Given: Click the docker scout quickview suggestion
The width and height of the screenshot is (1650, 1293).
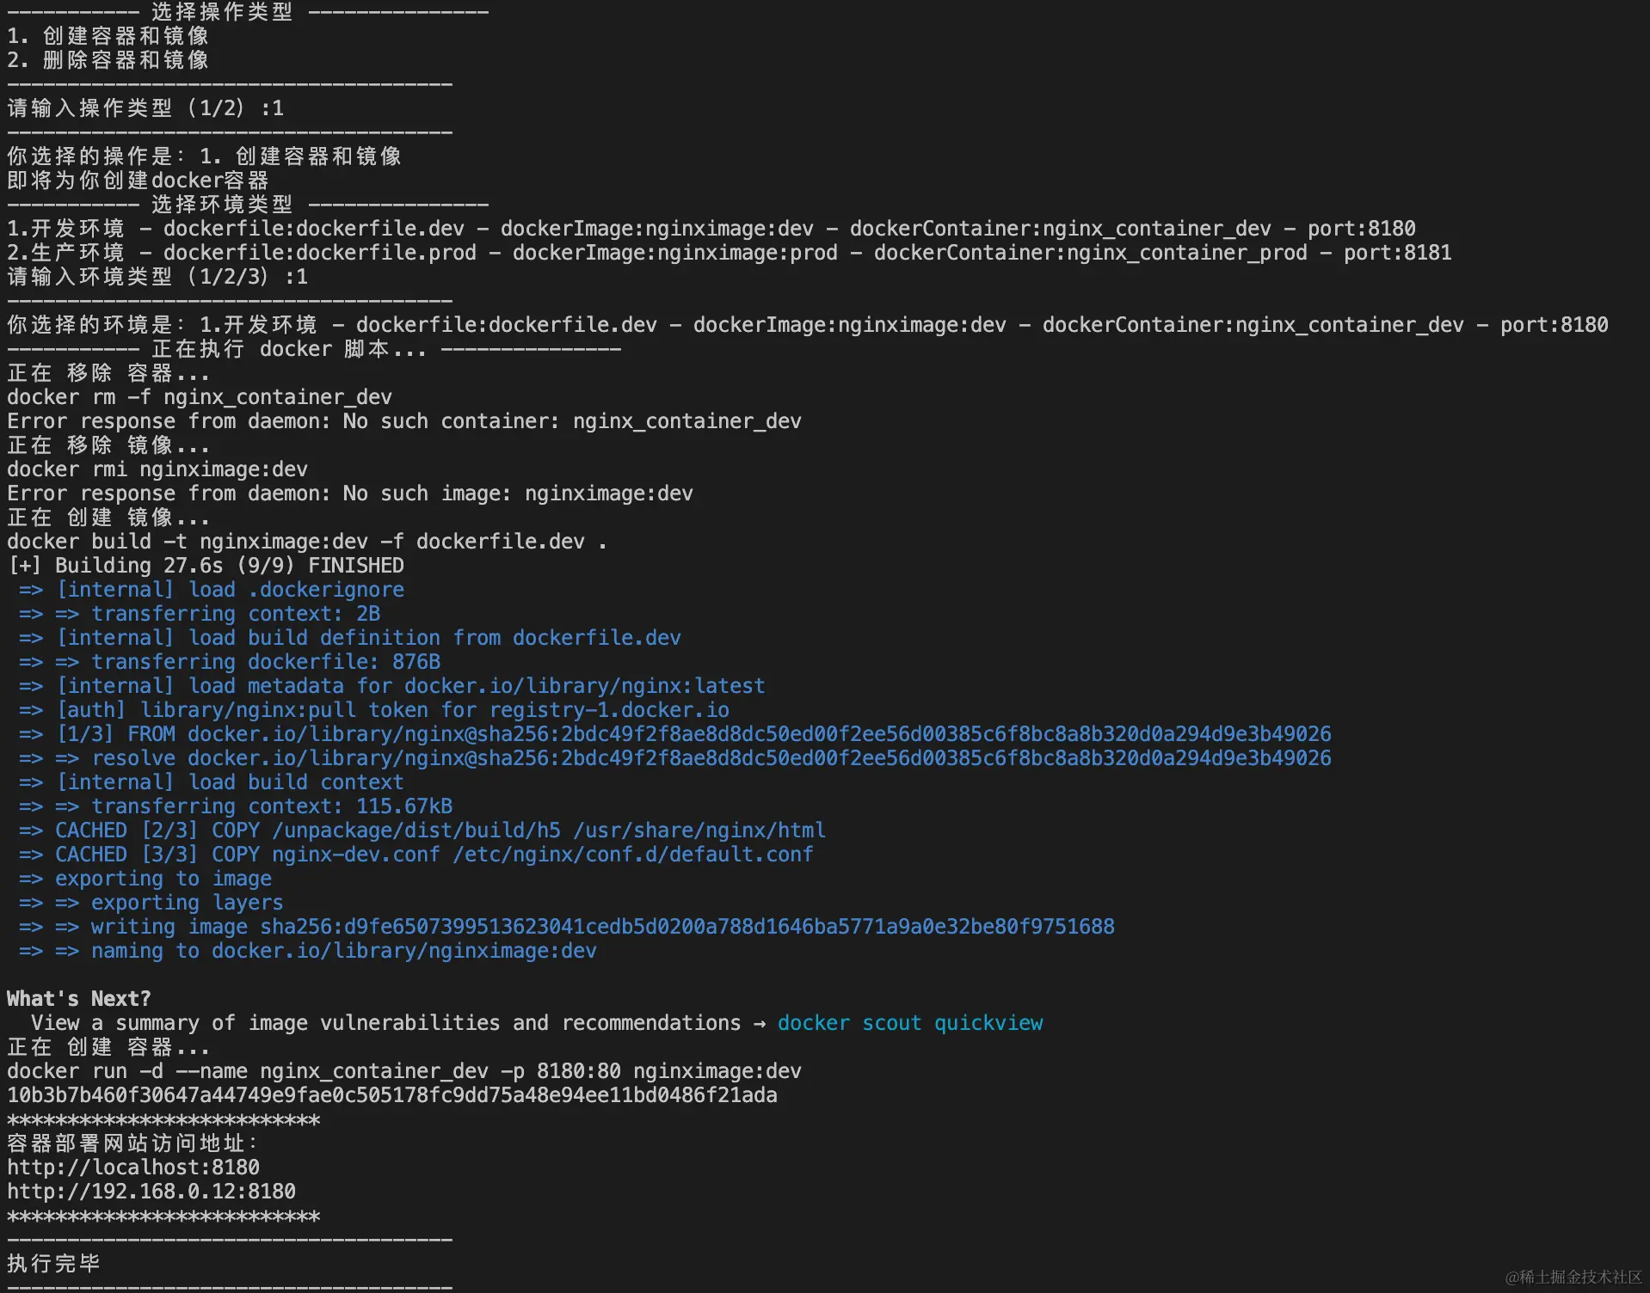Looking at the screenshot, I should click(909, 1023).
